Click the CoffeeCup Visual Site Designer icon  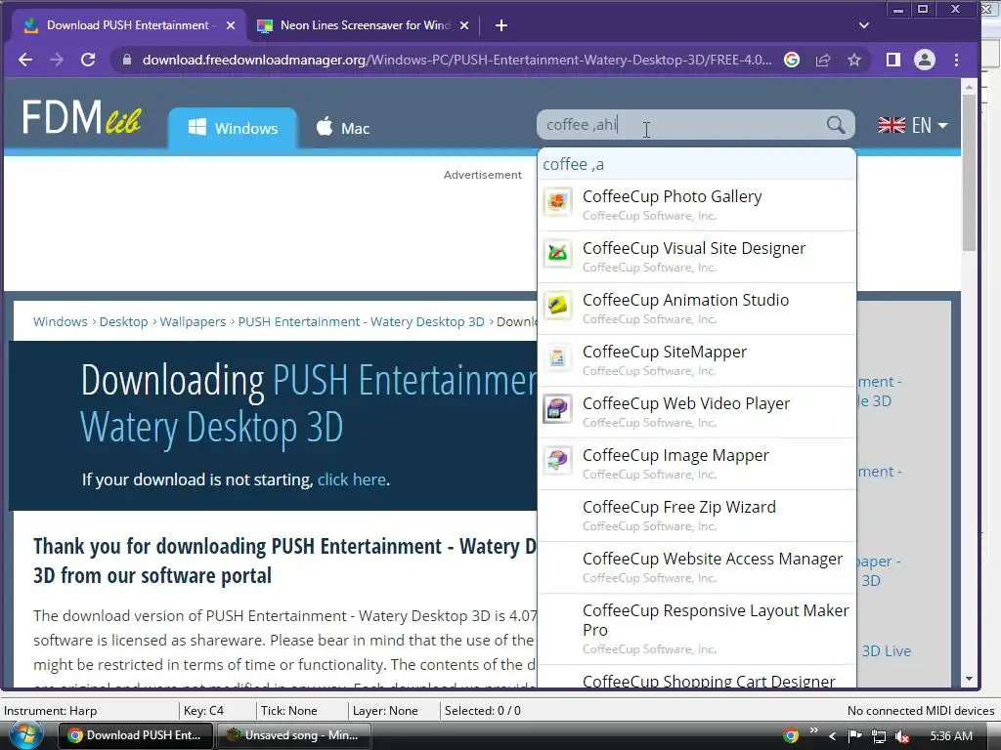557,254
